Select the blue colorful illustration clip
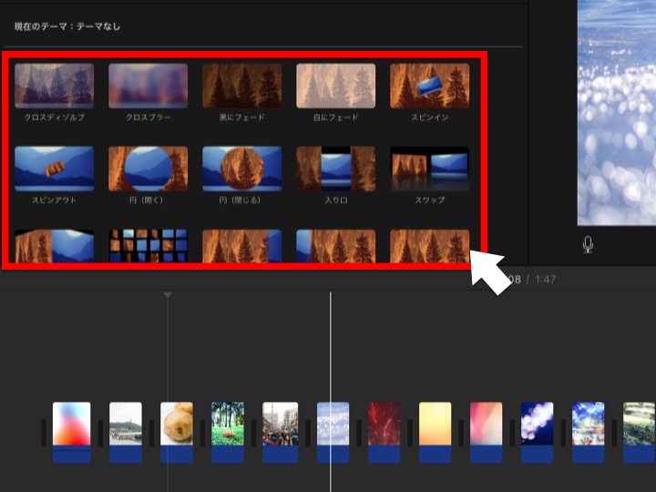 589,433
